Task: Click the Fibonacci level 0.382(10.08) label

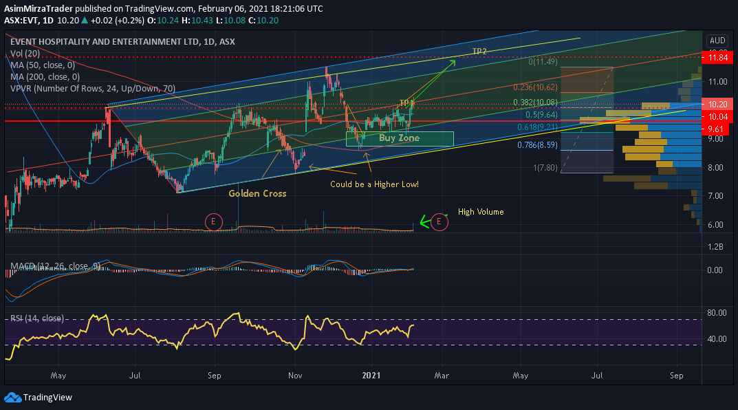Action: [x=535, y=102]
